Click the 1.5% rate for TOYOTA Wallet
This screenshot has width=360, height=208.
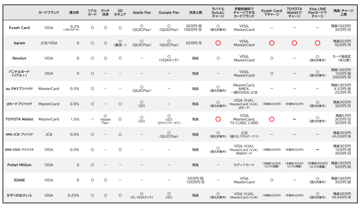coord(74,119)
